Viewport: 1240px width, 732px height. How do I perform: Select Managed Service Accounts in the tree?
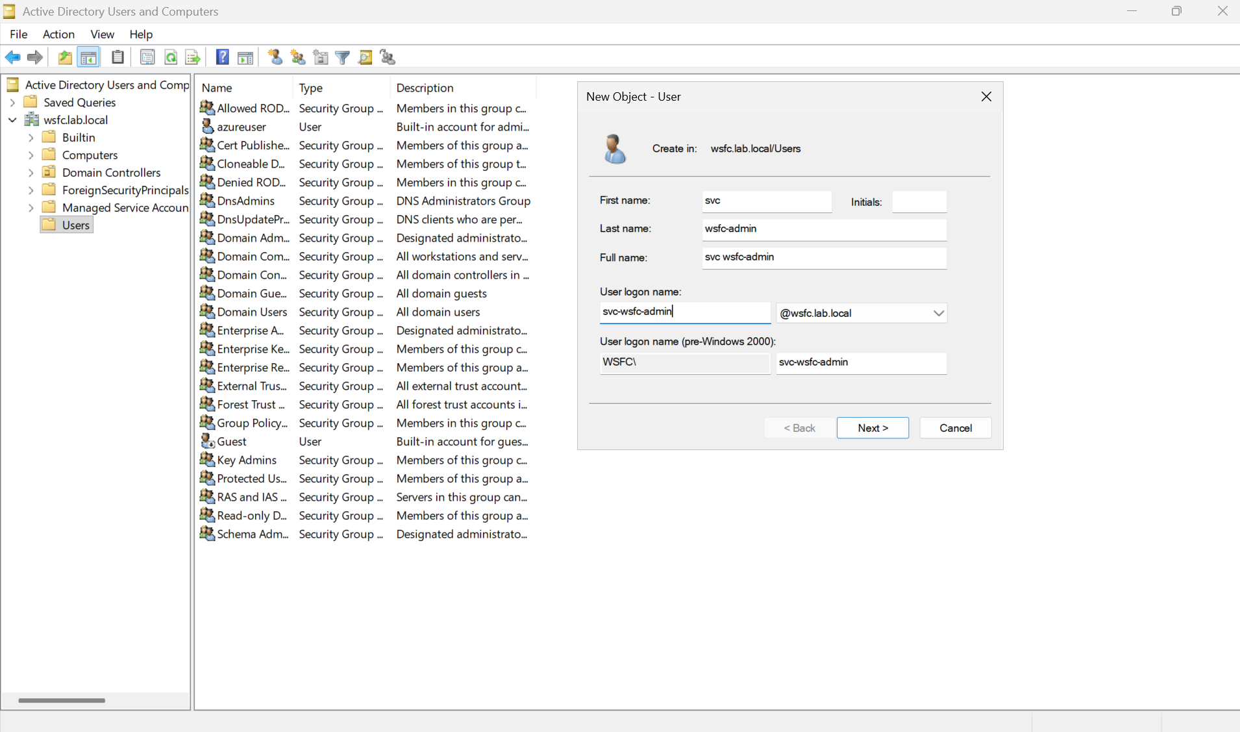tap(125, 208)
